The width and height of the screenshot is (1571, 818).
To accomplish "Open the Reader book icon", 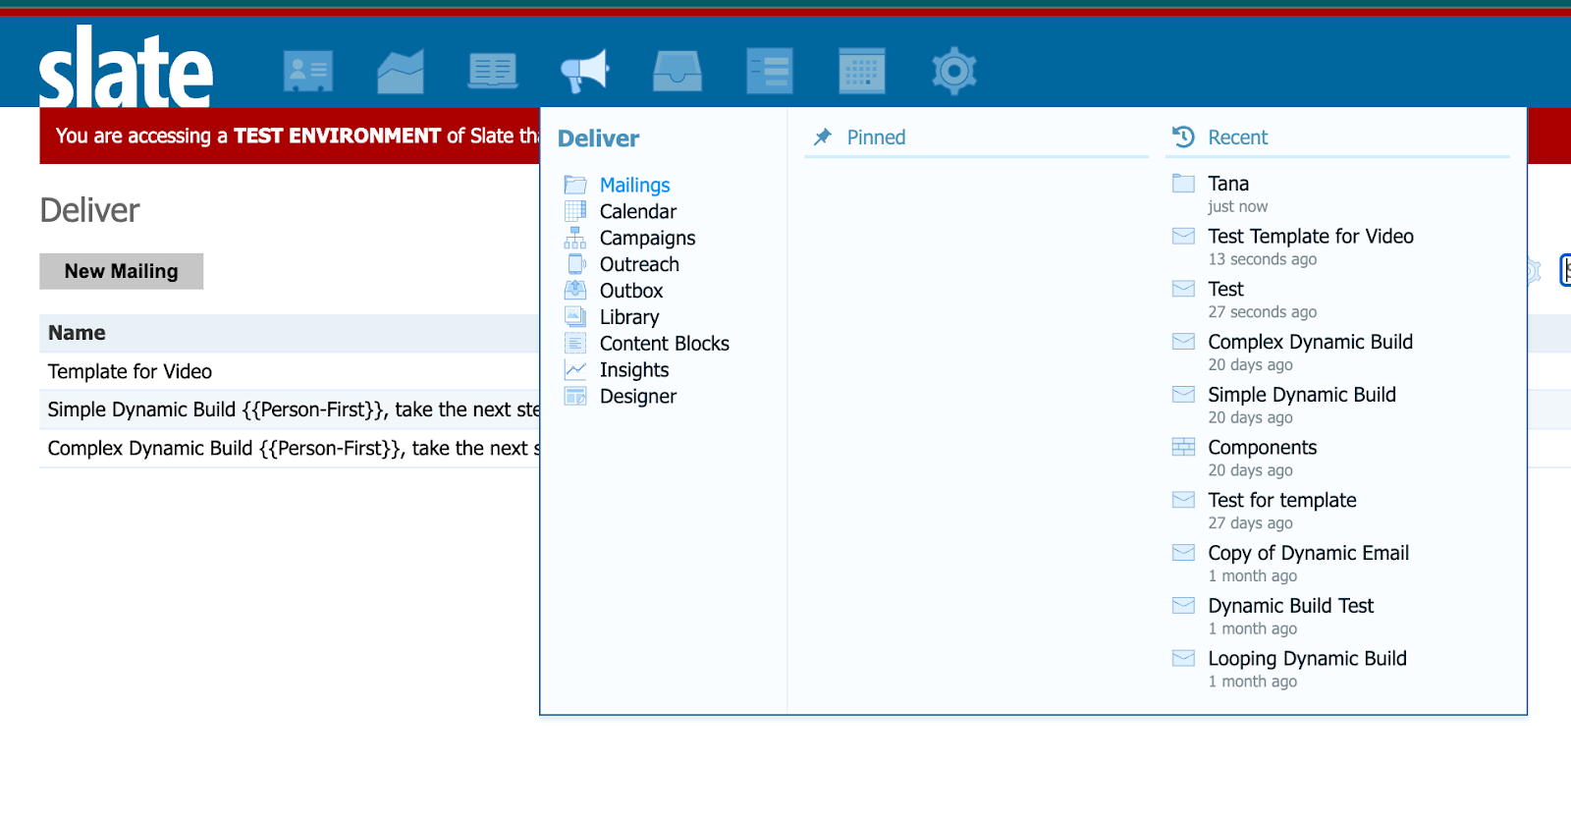I will click(492, 71).
